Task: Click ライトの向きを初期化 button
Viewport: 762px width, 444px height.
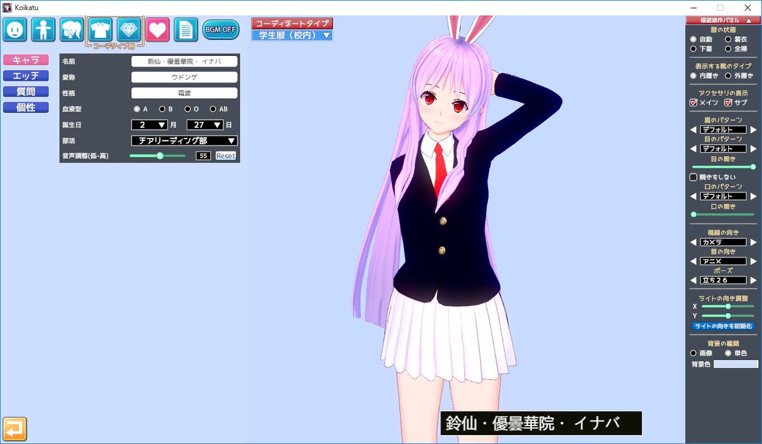Action: point(723,326)
